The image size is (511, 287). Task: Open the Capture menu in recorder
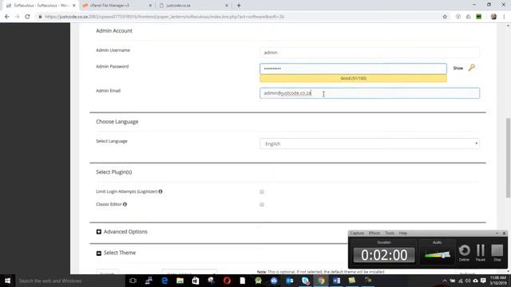(x=357, y=233)
